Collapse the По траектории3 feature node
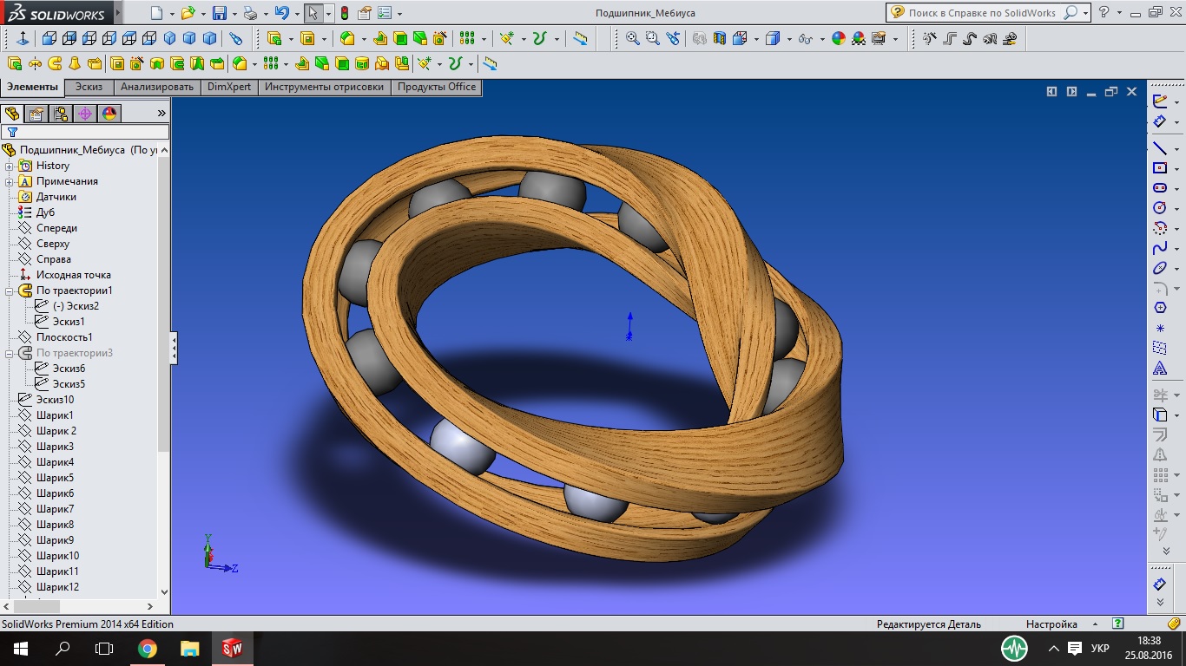The width and height of the screenshot is (1186, 666). 10,353
